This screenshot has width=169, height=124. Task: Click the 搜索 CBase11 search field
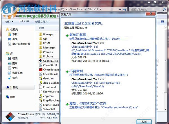pyautogui.click(x=146, y=10)
